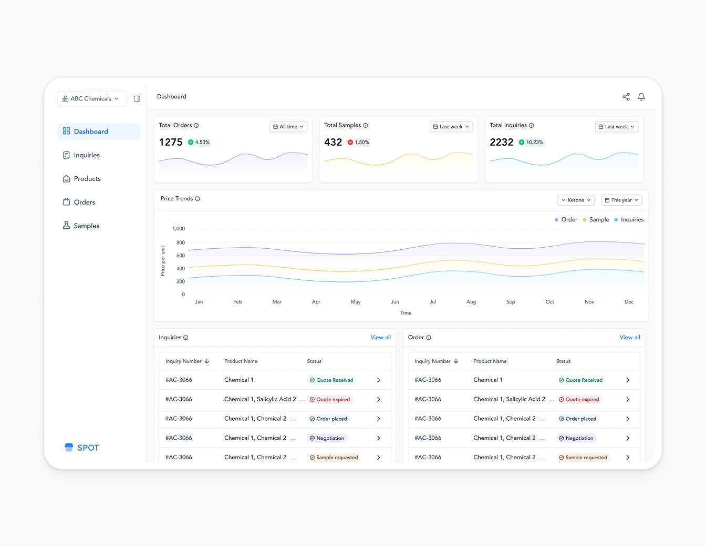
Task: Open the Ketone chemical category dropdown
Action: [x=576, y=200]
